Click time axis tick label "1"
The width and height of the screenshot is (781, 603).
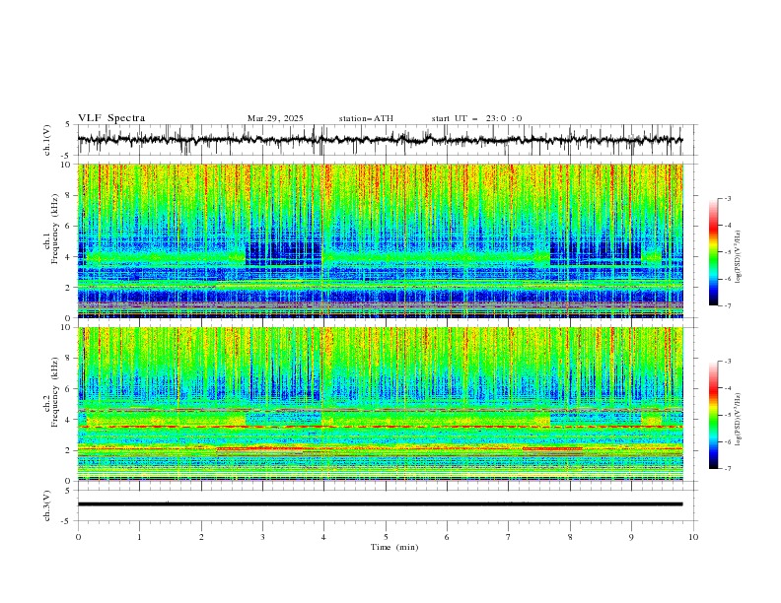click(x=139, y=537)
